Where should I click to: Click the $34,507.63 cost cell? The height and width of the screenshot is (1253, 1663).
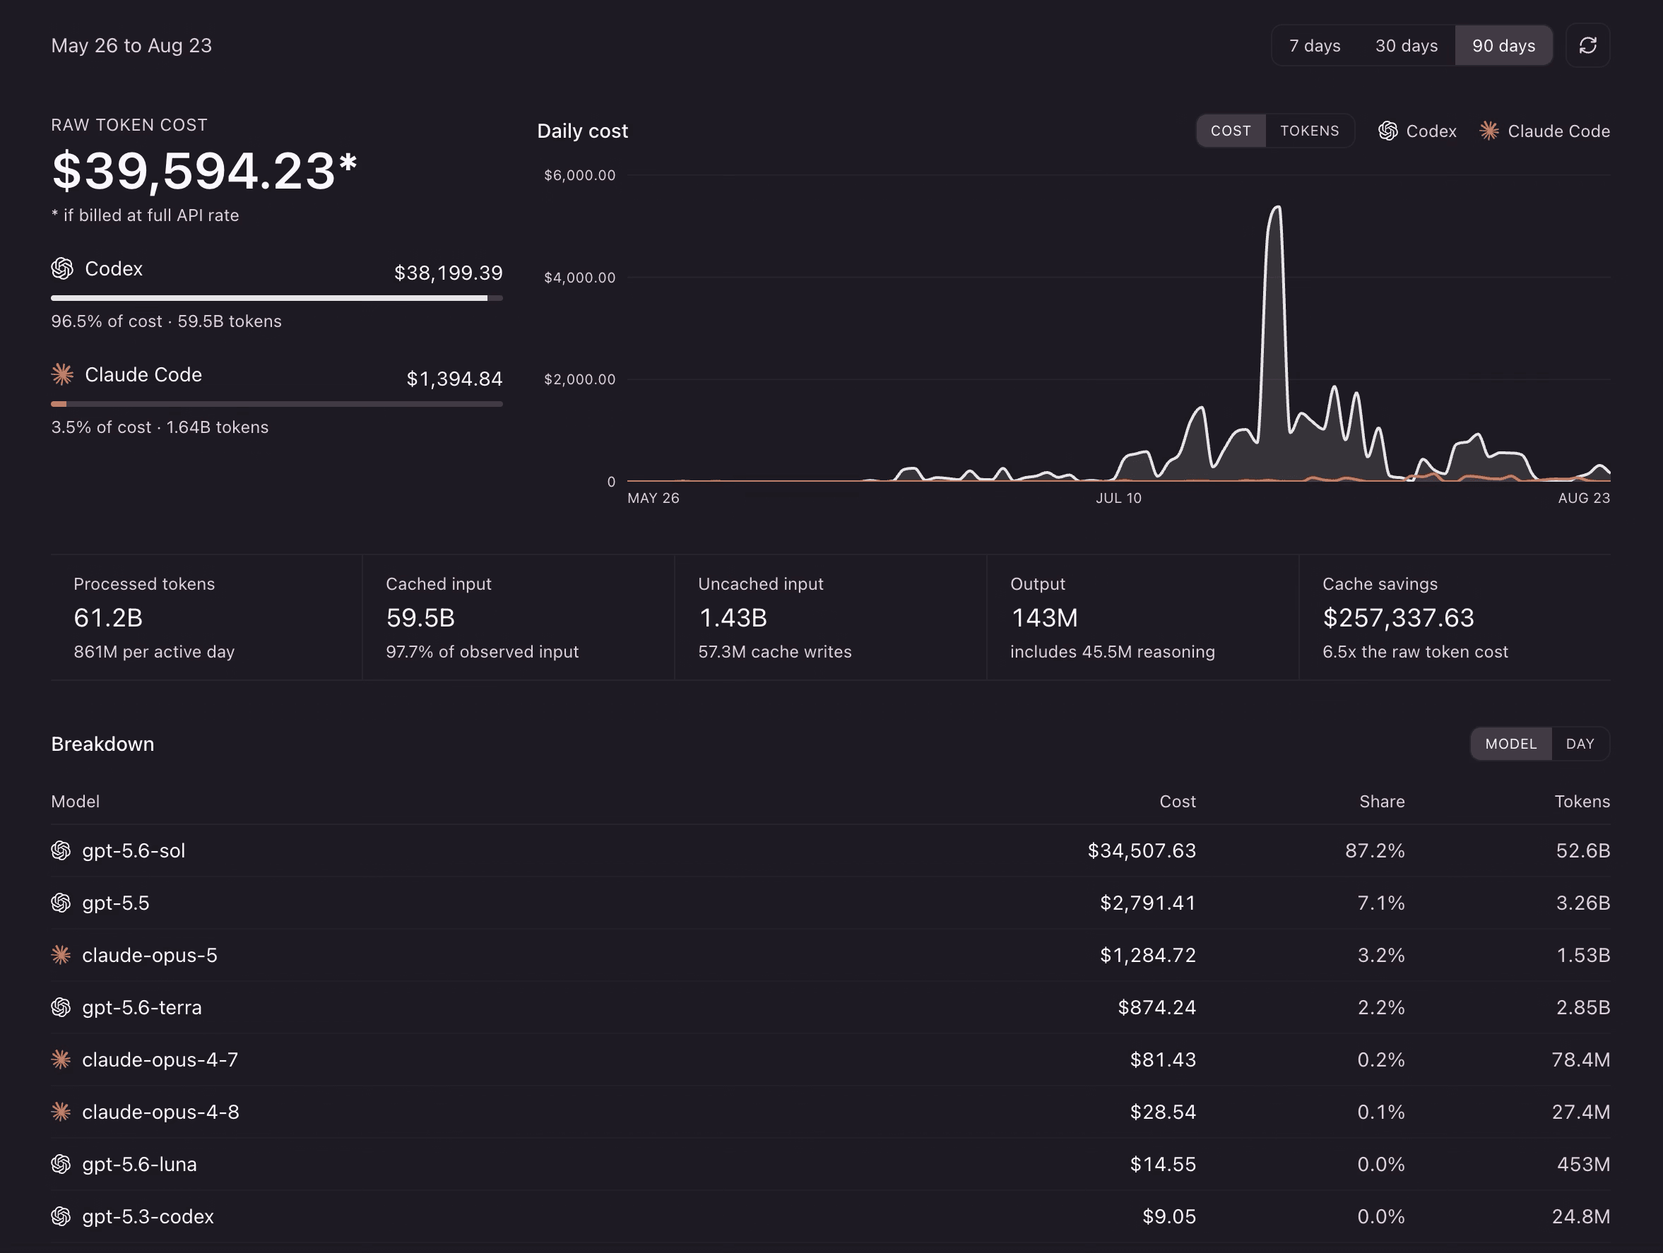1141,850
